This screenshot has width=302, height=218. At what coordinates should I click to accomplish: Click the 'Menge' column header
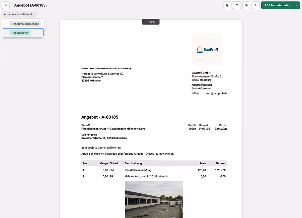pos(104,163)
